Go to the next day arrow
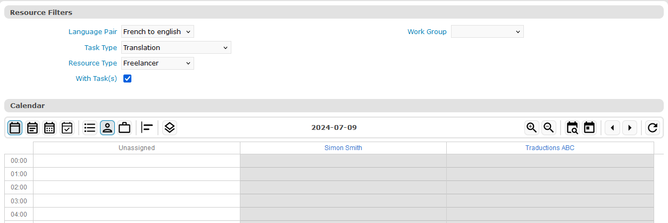Image resolution: width=668 pixels, height=223 pixels. point(630,128)
